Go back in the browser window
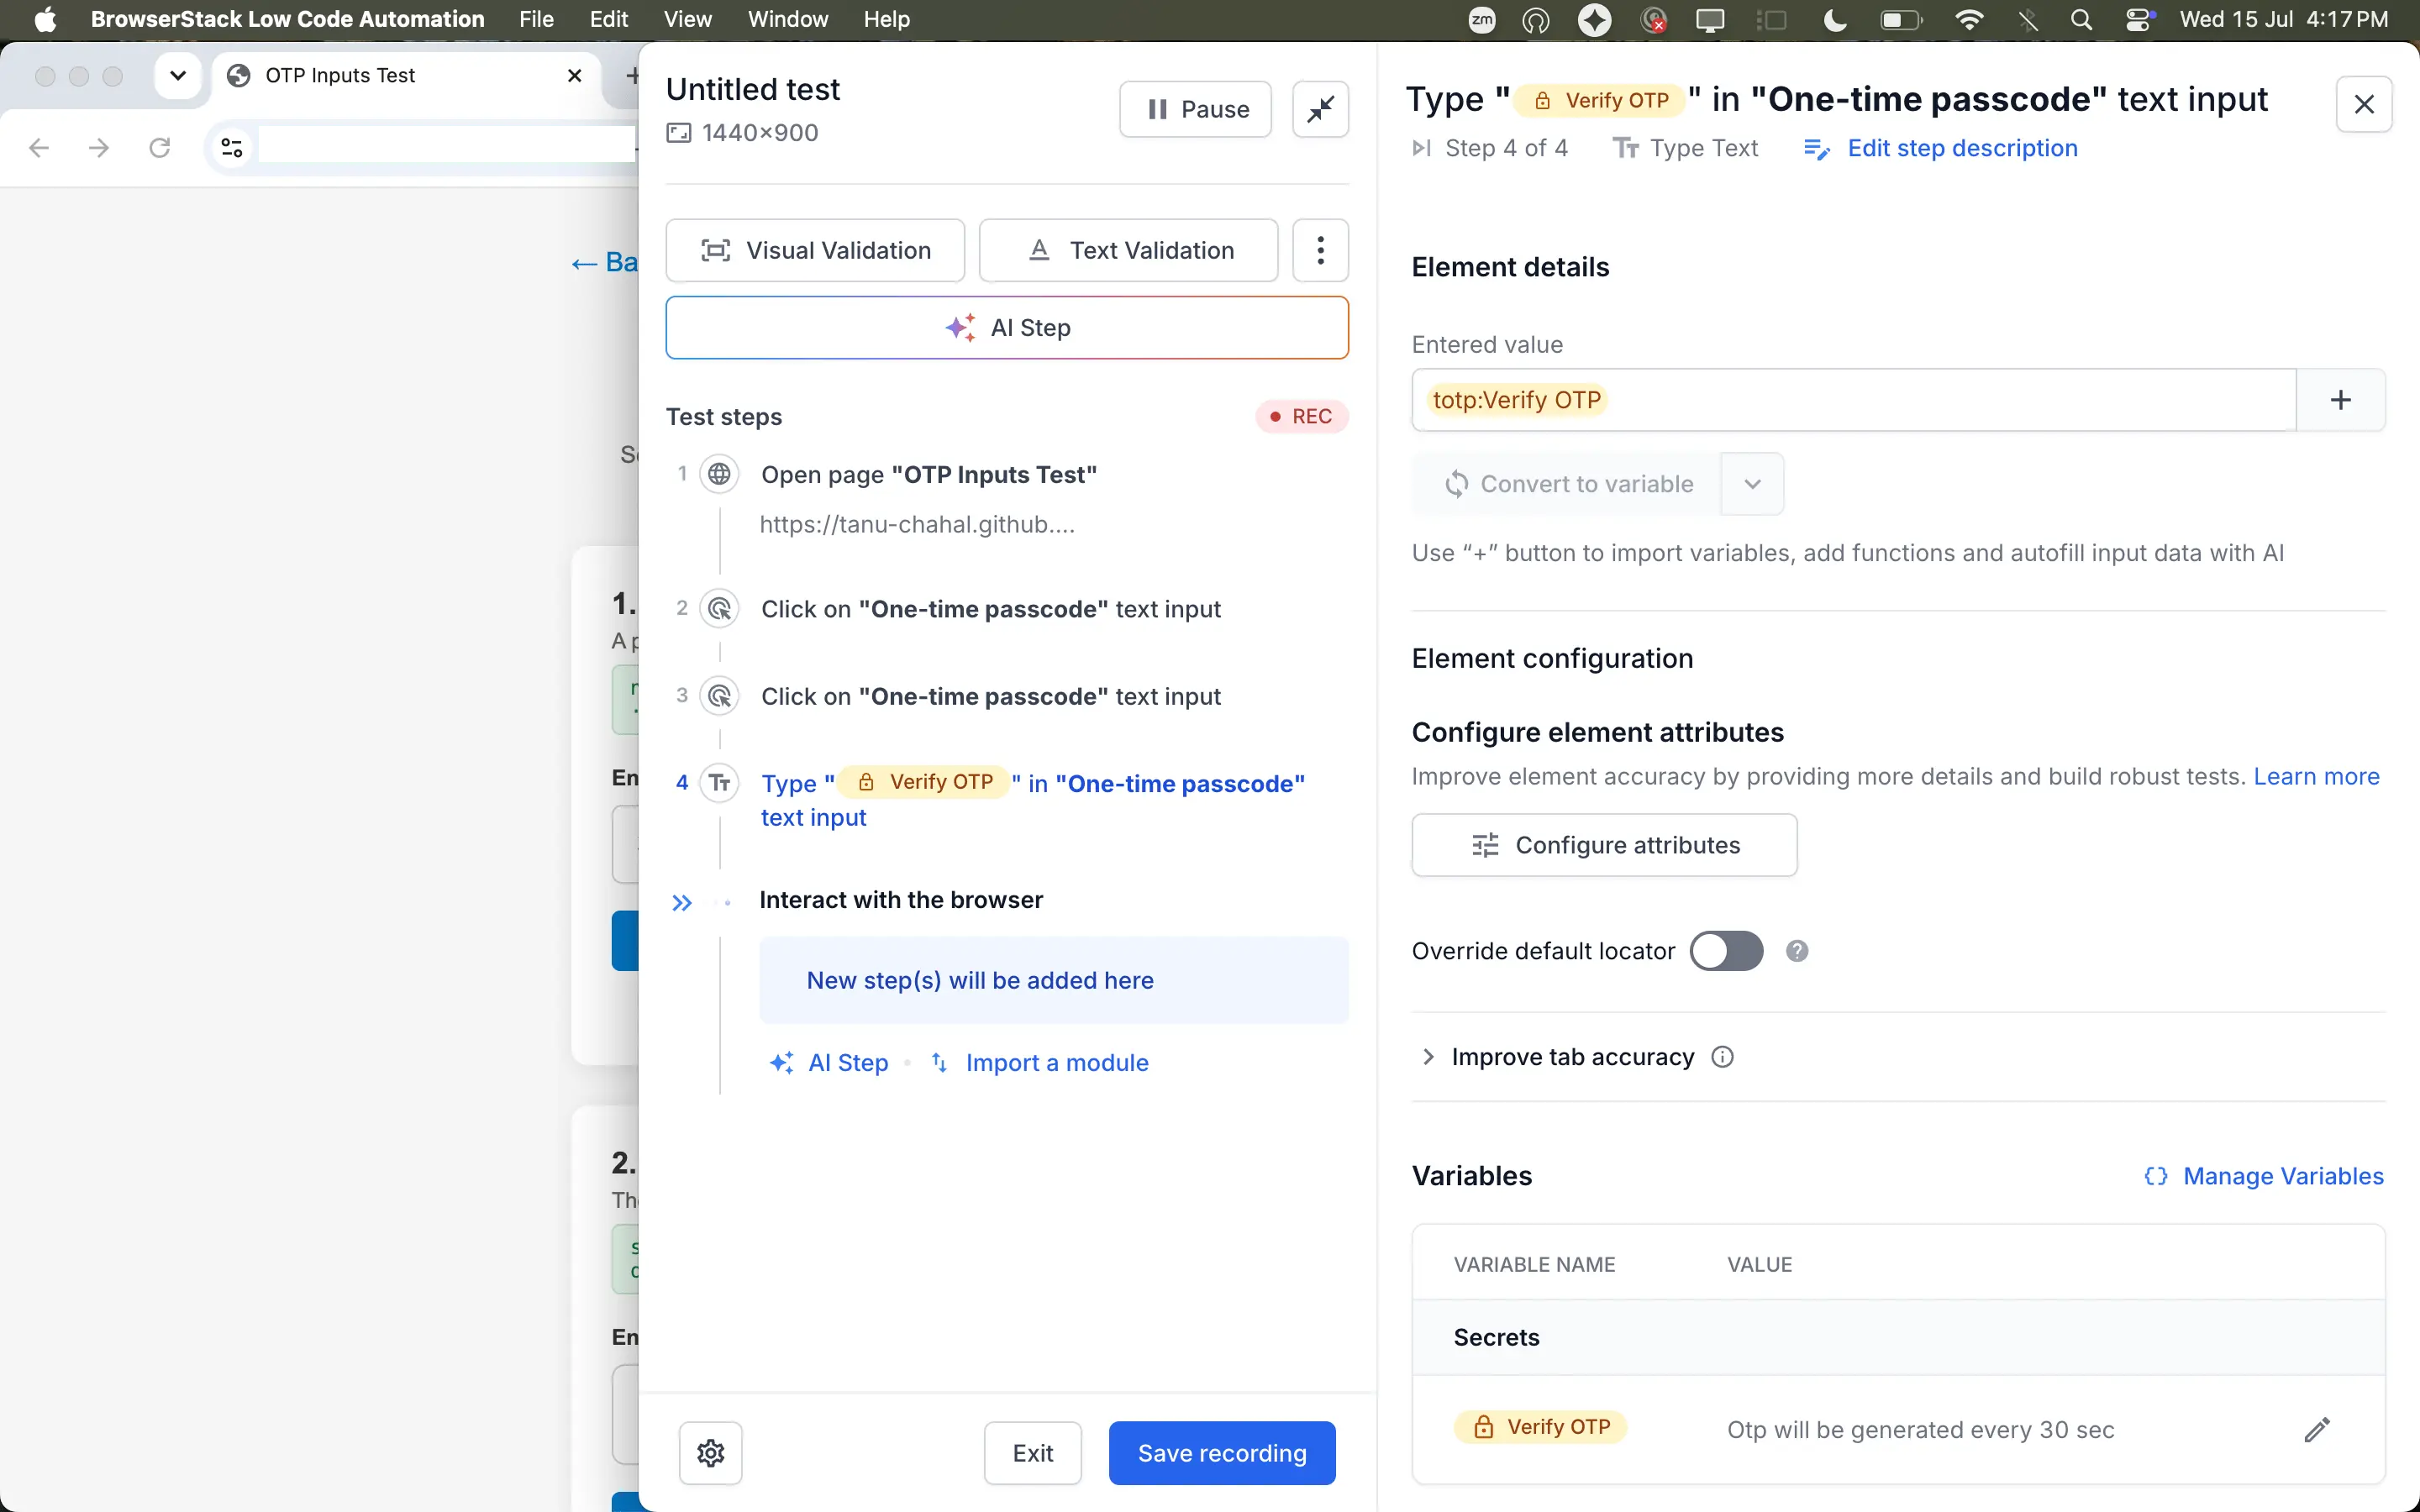 coord(39,148)
